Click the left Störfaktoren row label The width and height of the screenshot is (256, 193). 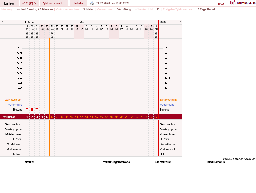point(15,144)
